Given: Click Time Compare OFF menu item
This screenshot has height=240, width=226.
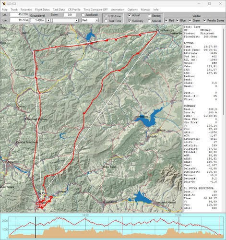Looking at the screenshot, I should pos(95,10).
